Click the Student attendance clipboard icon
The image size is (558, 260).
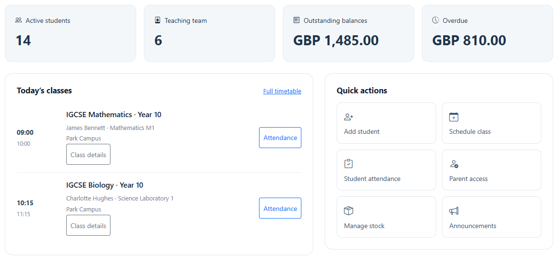point(349,164)
